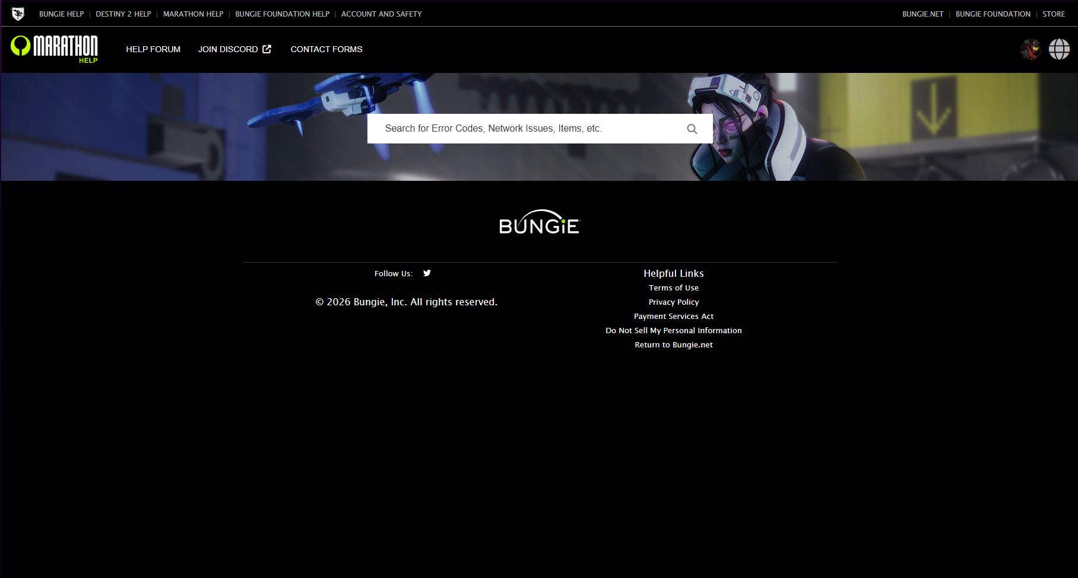Image resolution: width=1078 pixels, height=578 pixels.
Task: Click the Bungie footer logo
Action: point(539,223)
